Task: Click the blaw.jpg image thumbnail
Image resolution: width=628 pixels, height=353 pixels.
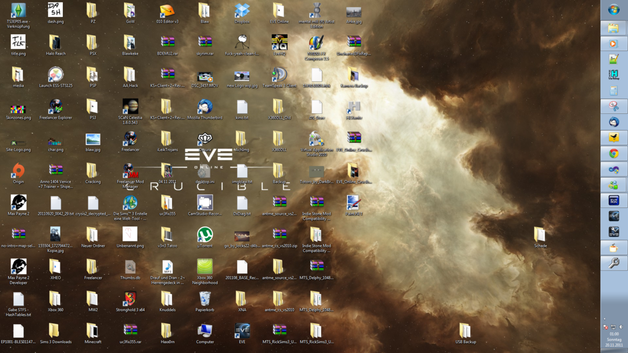Action: pyautogui.click(x=93, y=139)
